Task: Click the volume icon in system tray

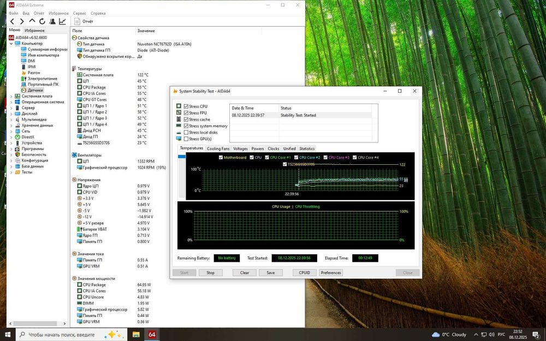Action: 491,335
